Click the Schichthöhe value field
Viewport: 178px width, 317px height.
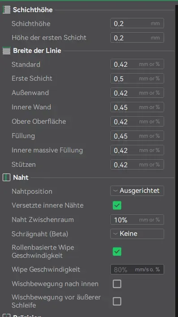pos(137,23)
